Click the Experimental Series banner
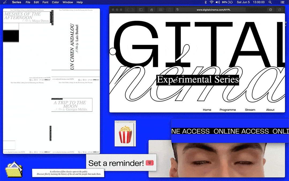Viewport: 289px width, 181px height. (x=197, y=80)
